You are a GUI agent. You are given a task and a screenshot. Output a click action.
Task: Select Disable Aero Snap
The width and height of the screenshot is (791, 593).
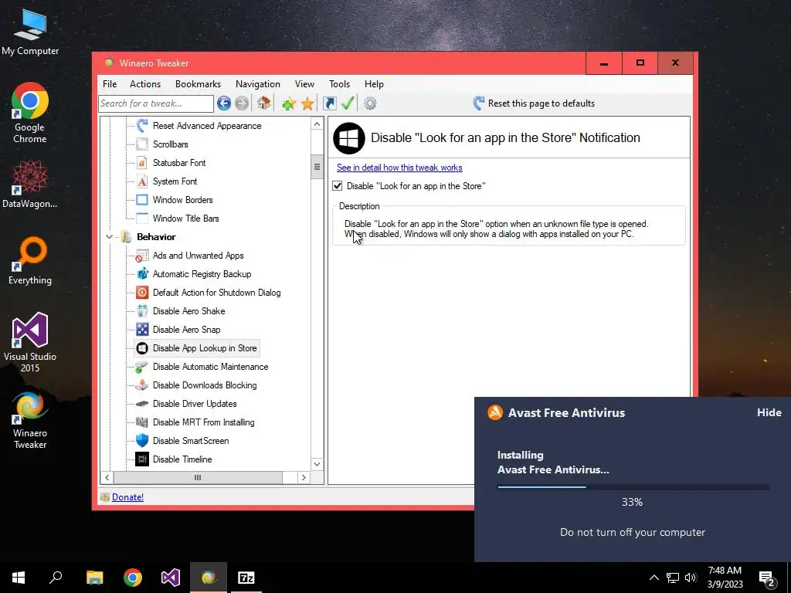coord(186,330)
